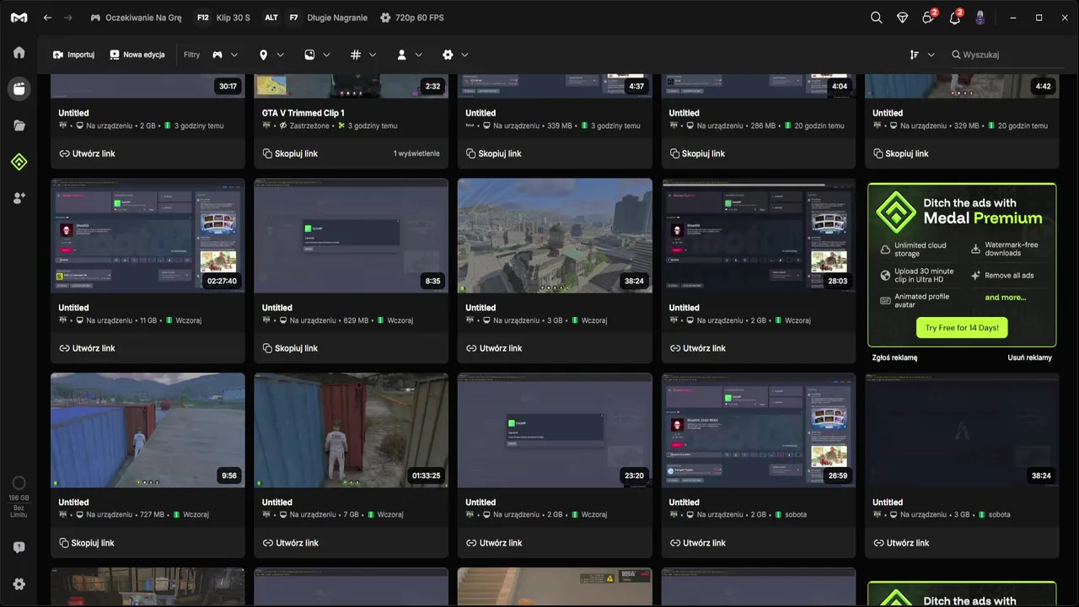Check the 196 GB storage indicator
Image resolution: width=1079 pixels, height=607 pixels.
[x=19, y=497]
